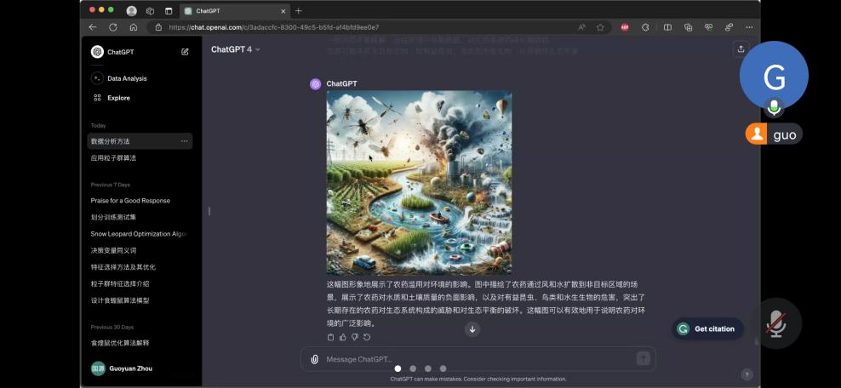
Task: Give the response a thumbs down
Action: coord(355,338)
